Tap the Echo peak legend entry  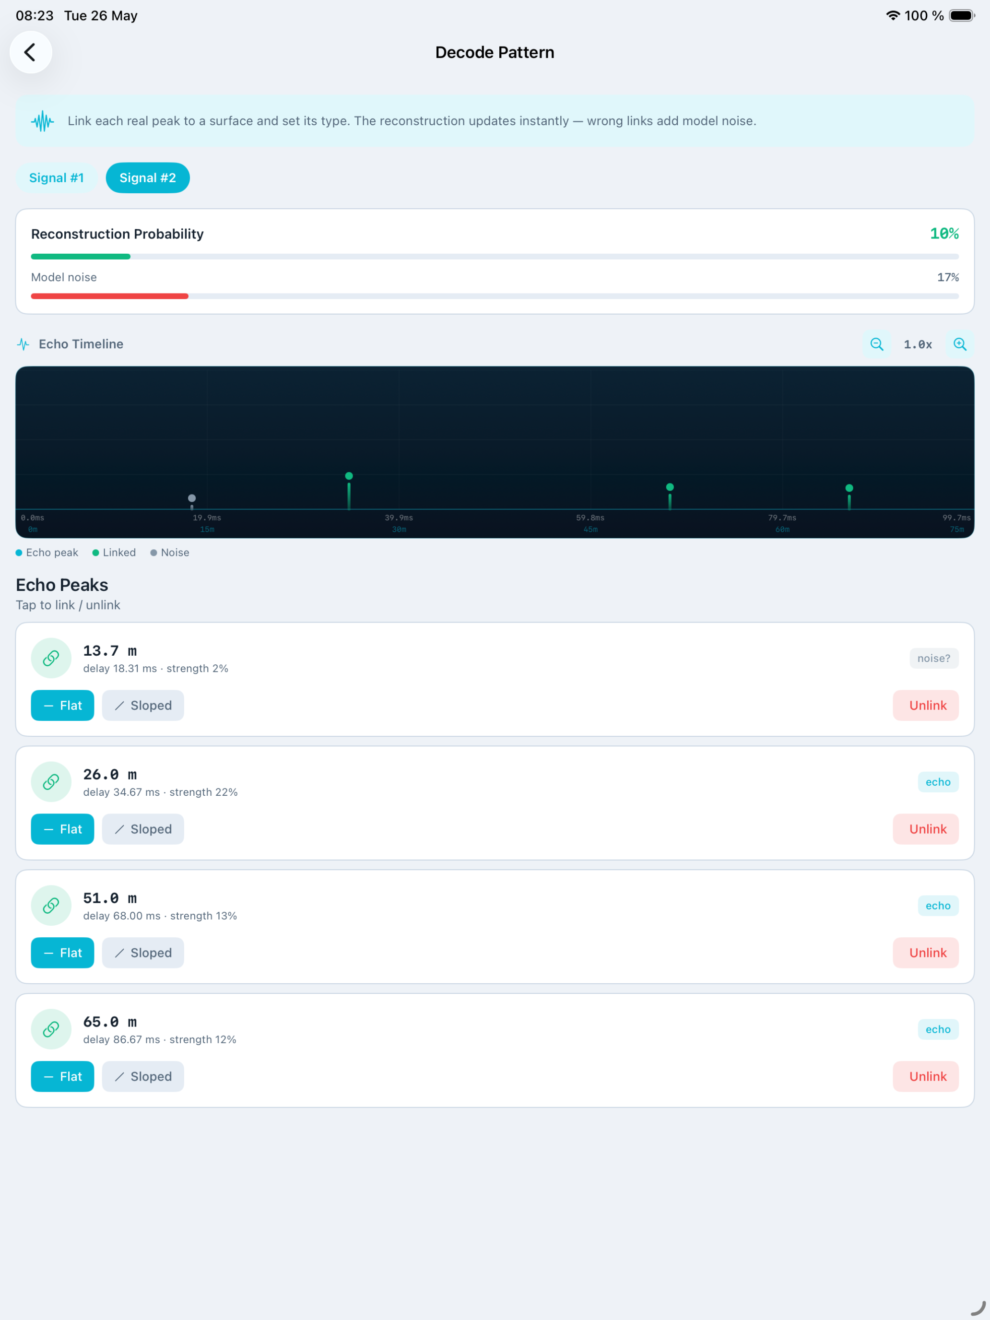(47, 553)
